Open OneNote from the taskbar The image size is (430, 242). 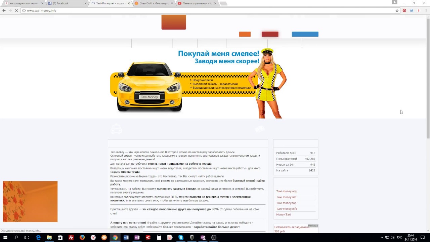(137, 238)
